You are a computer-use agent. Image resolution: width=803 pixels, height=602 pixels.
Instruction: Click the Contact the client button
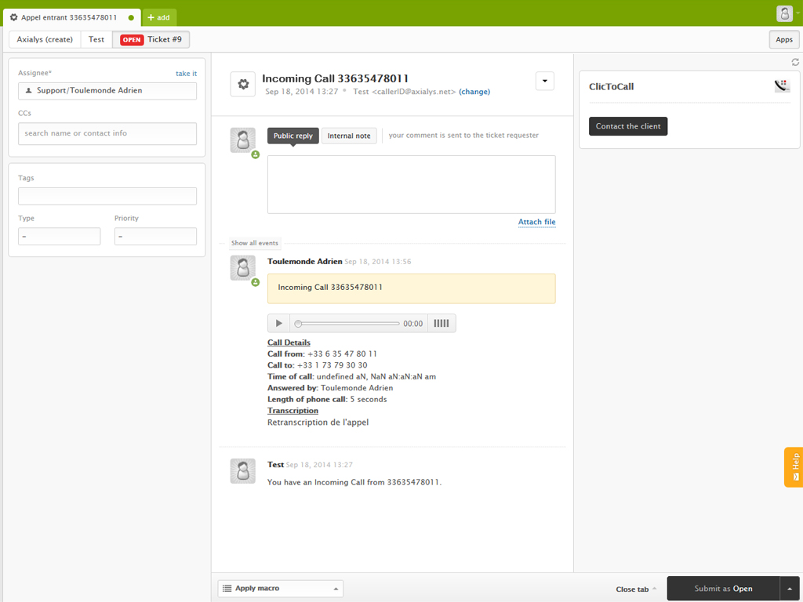click(x=627, y=126)
